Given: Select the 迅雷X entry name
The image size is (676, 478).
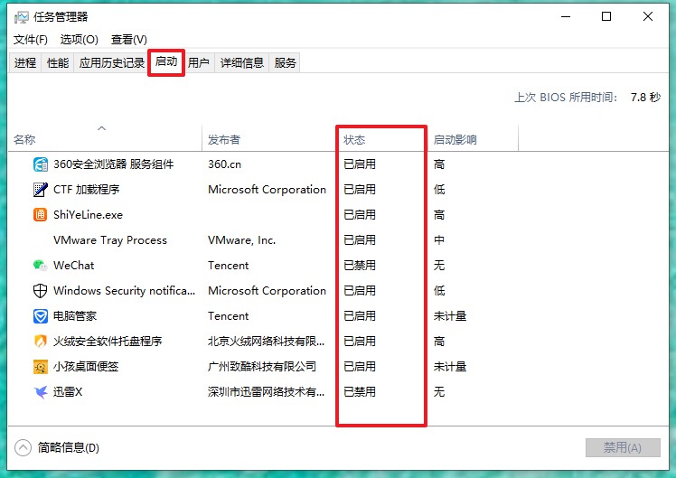Looking at the screenshot, I should pyautogui.click(x=68, y=392).
